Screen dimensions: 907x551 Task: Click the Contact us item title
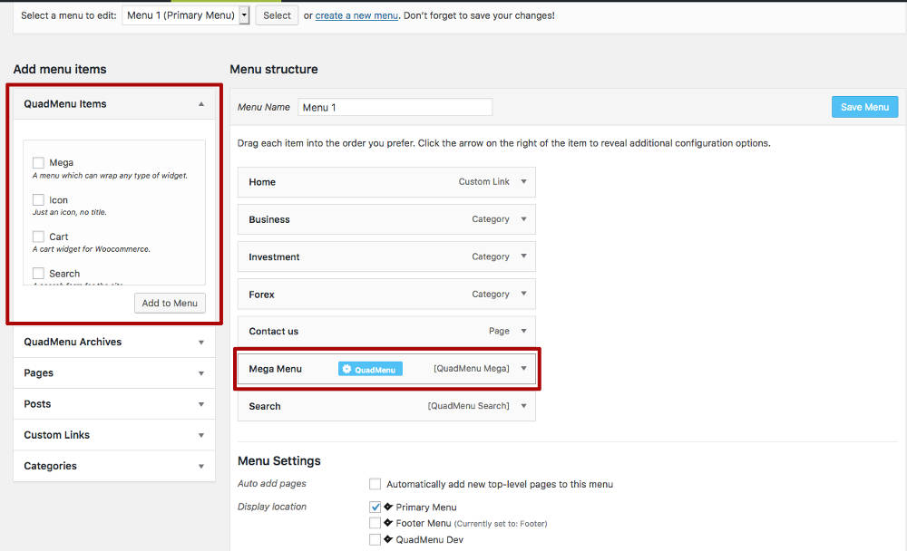[274, 332]
